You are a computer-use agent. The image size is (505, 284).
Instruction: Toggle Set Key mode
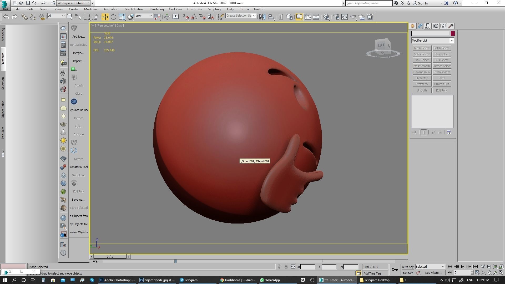408,273
